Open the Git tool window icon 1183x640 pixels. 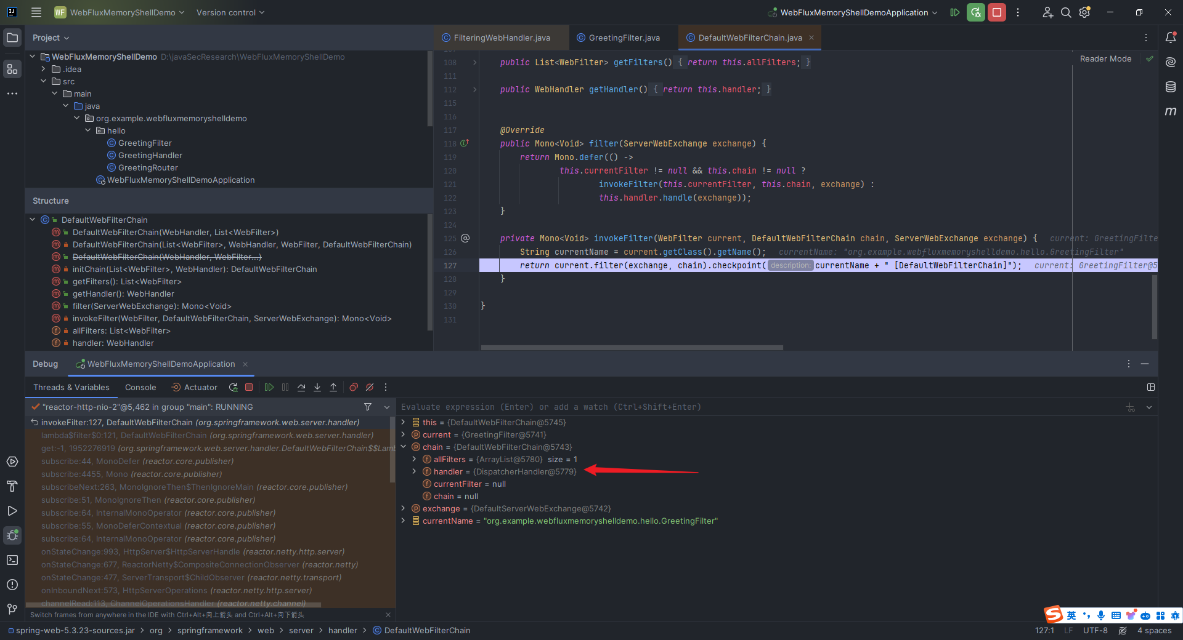[12, 609]
